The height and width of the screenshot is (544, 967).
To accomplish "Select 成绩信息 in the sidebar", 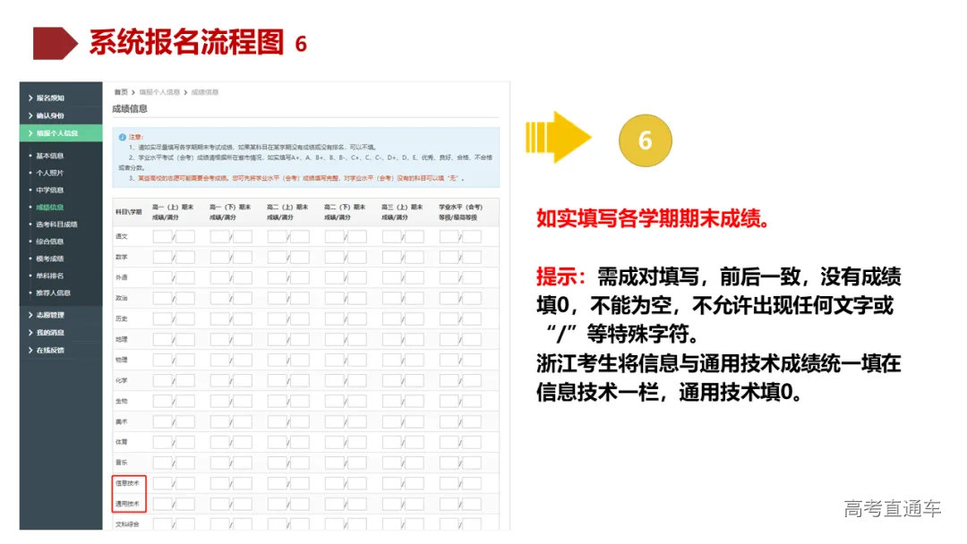I will coord(49,208).
